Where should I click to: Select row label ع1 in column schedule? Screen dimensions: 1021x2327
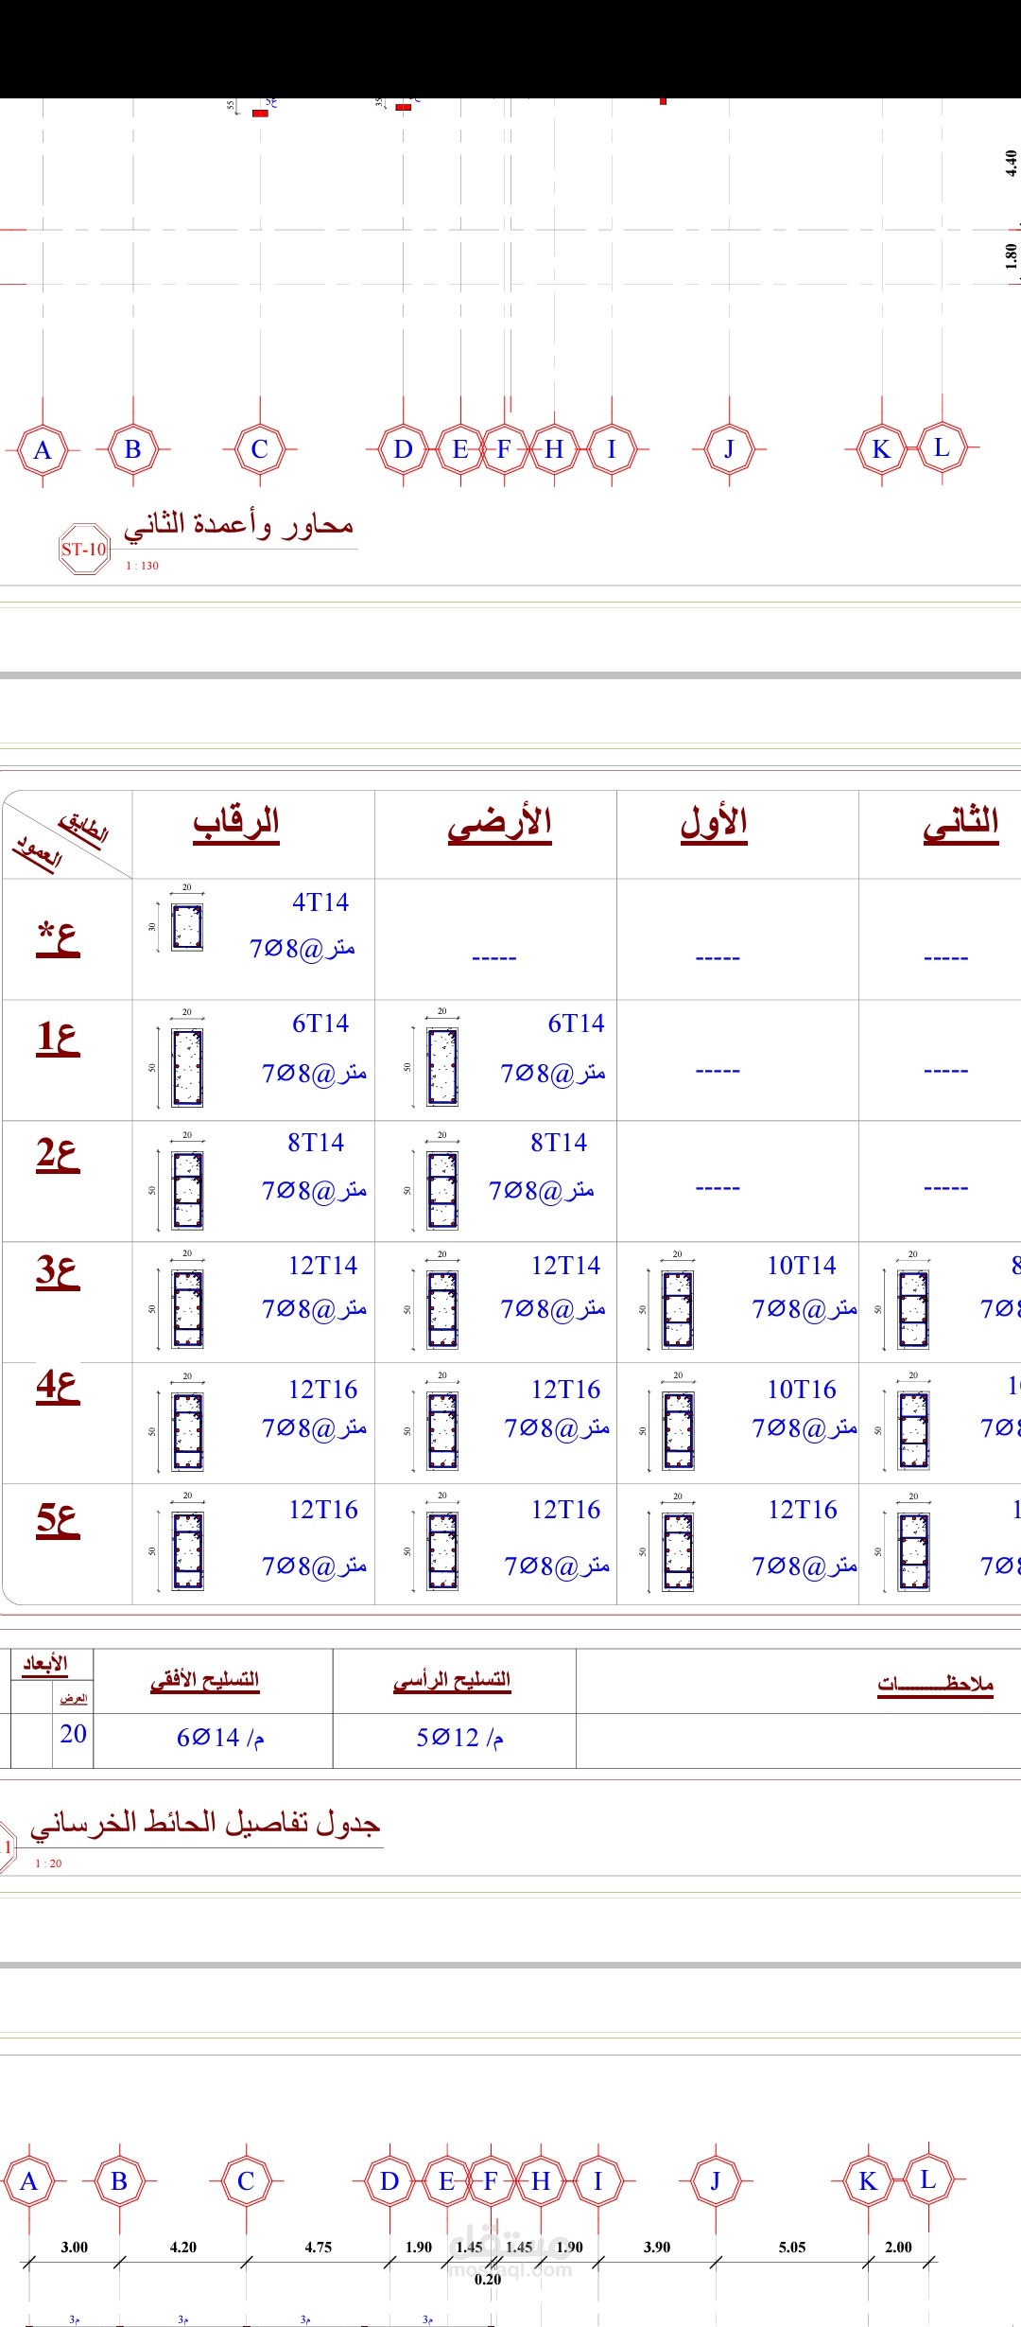(58, 1037)
